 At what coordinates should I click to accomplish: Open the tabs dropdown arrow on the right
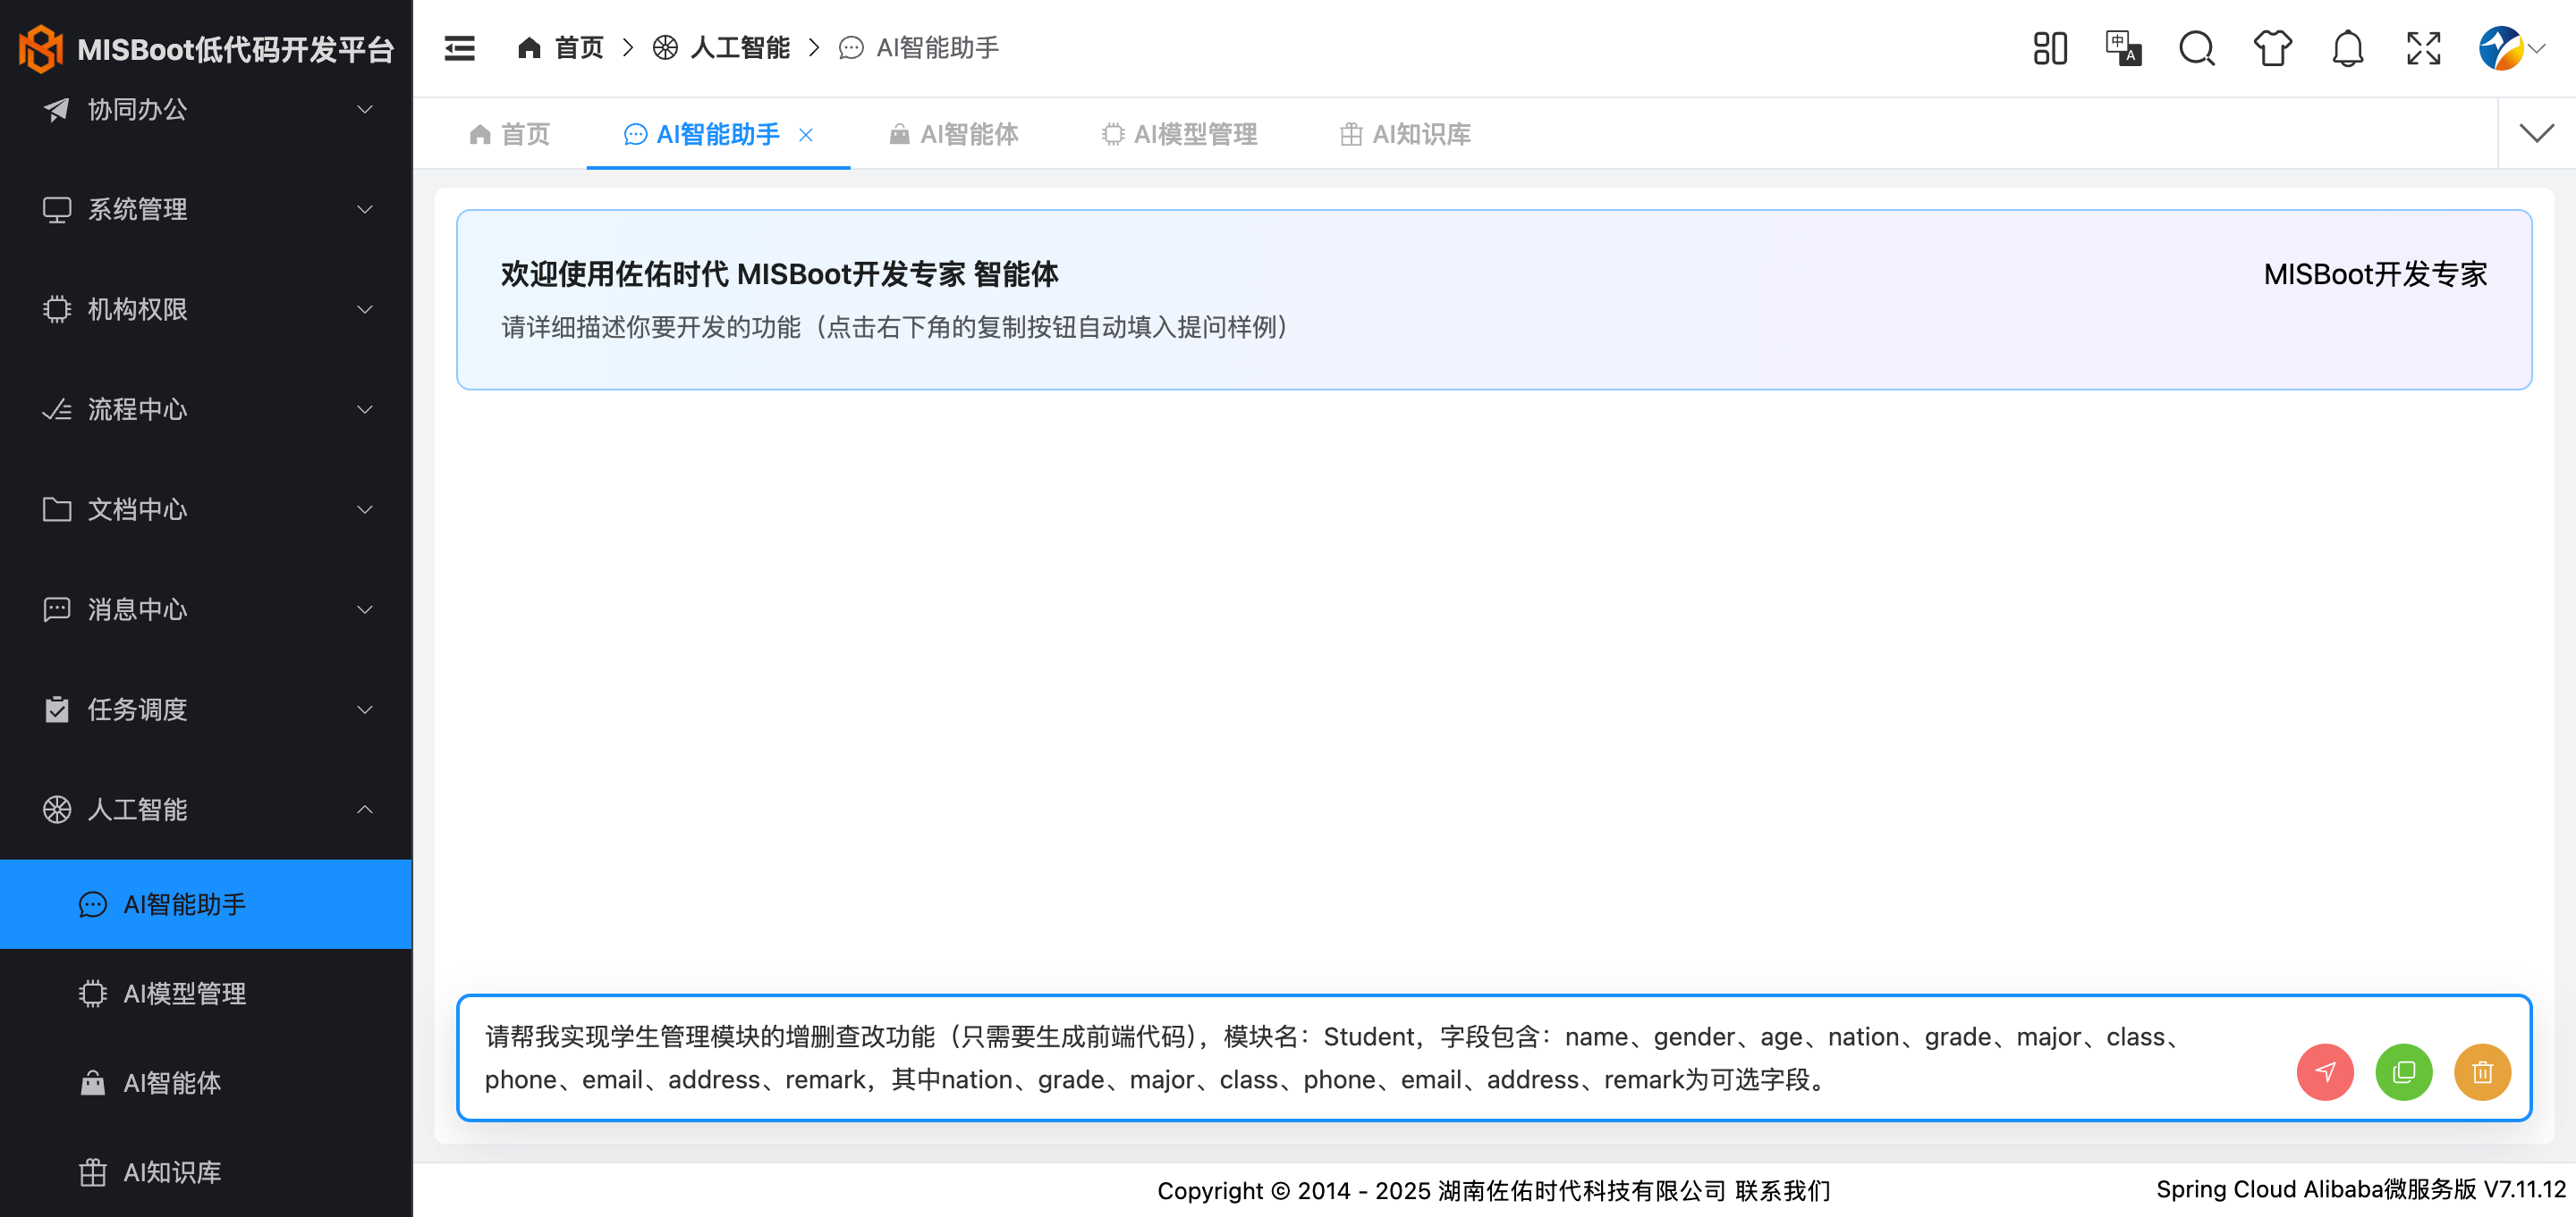(2536, 133)
